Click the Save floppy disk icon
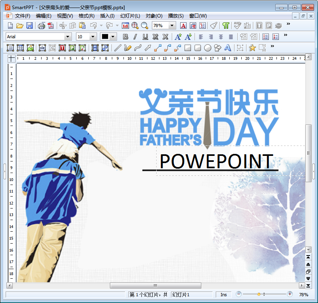Screen dimensions: 318x303 click(30, 26)
